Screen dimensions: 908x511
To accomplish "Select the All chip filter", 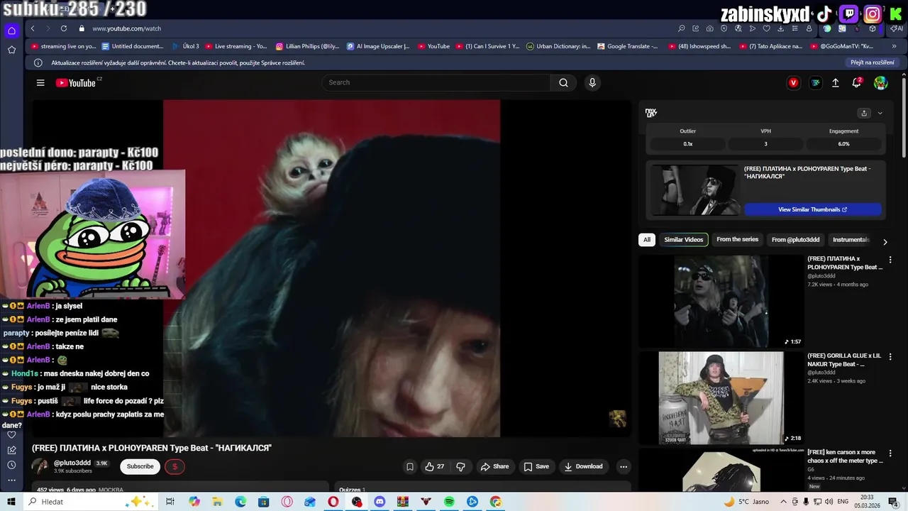I will pos(646,240).
